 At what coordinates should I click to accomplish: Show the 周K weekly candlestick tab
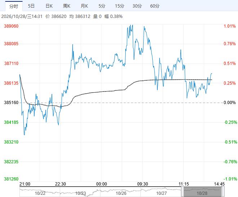(67, 6)
